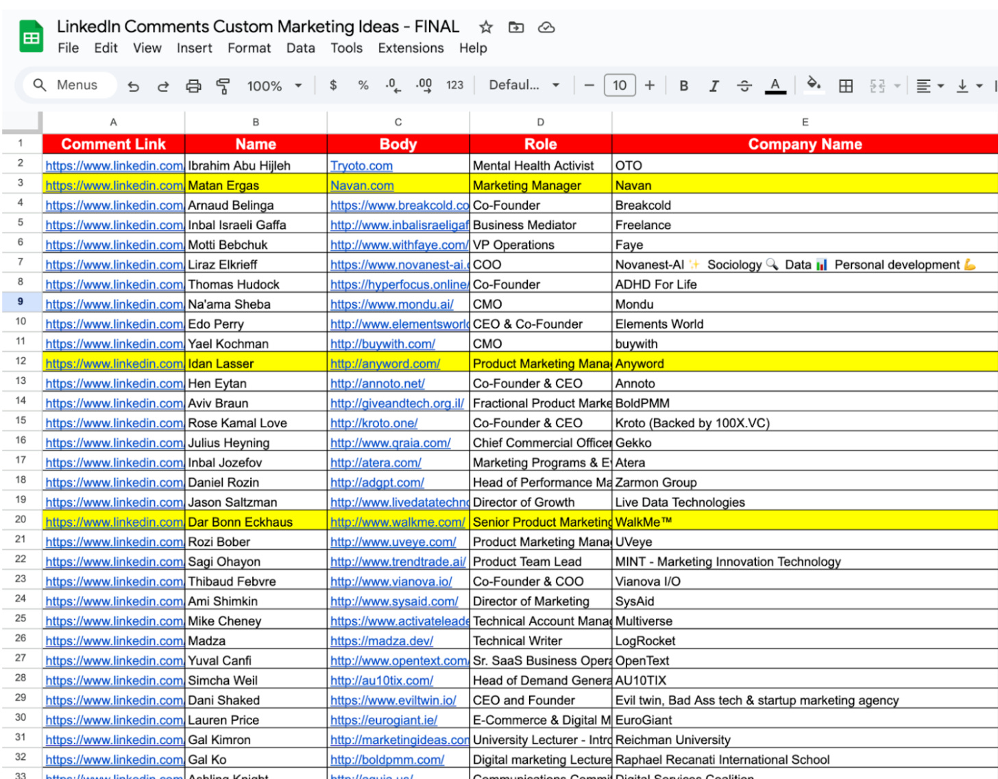Screen dimensions: 998x779
Task: Click the move to folder icon
Action: 516,27
